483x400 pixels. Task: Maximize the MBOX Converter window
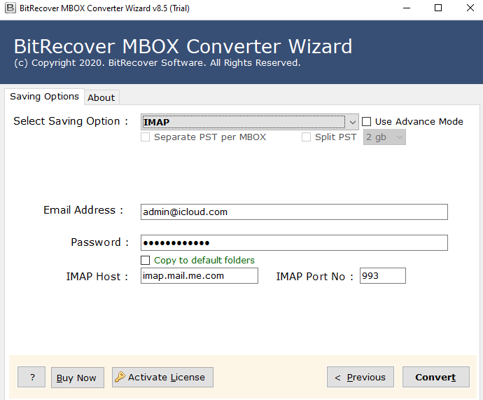438,8
